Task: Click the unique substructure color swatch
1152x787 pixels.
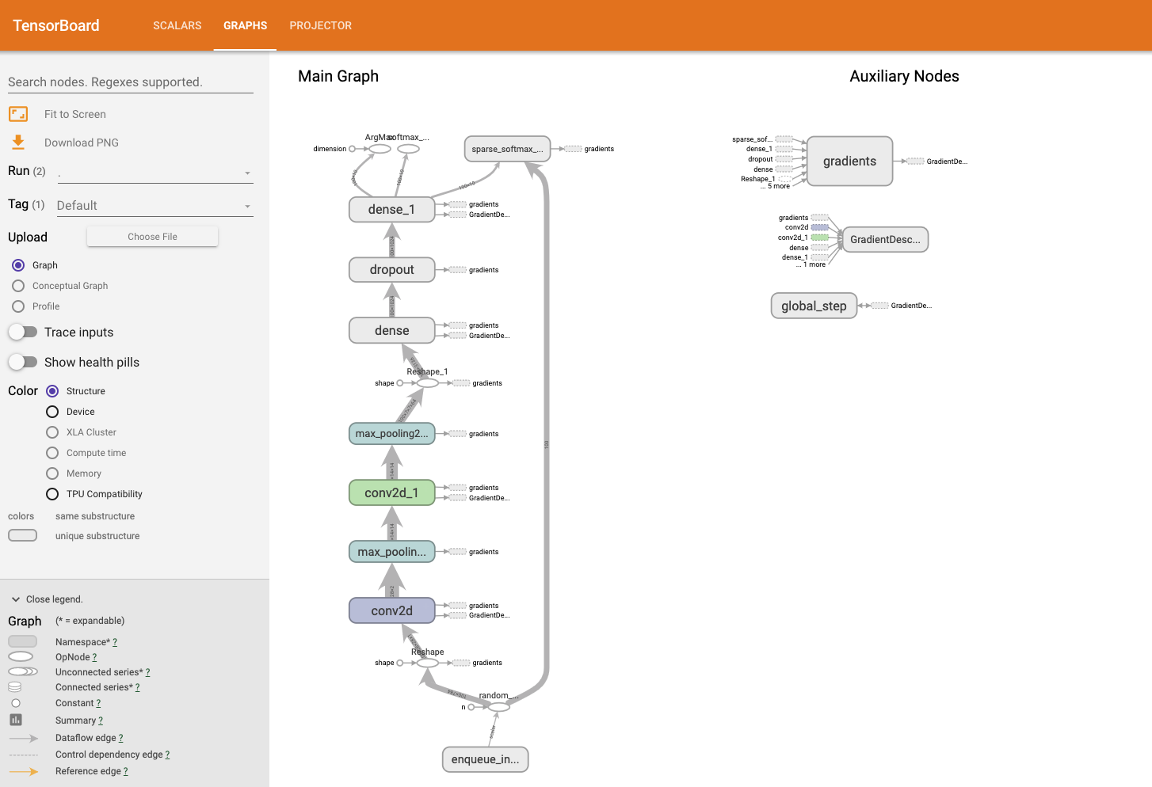Action: coord(22,534)
